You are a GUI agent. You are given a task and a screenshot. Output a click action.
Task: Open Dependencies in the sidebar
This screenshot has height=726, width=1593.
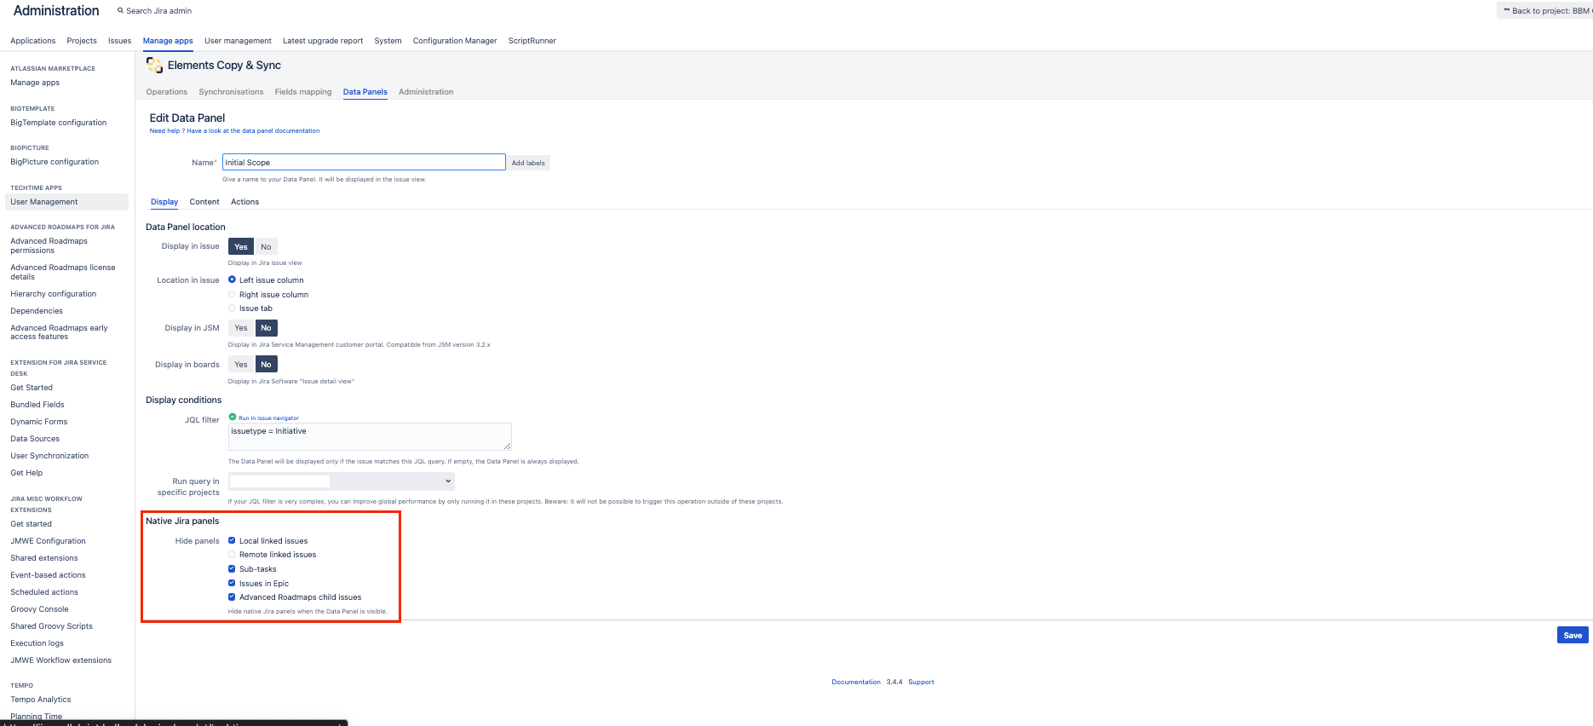37,311
